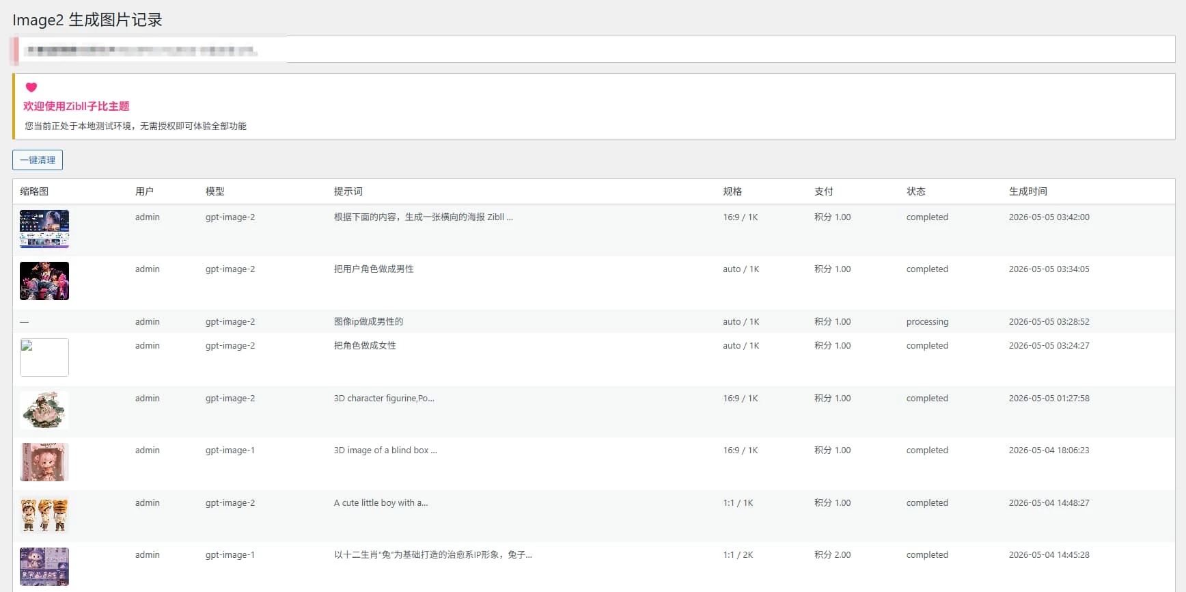Open thumbnail for 把用户角色做成男性 record

tap(44, 281)
